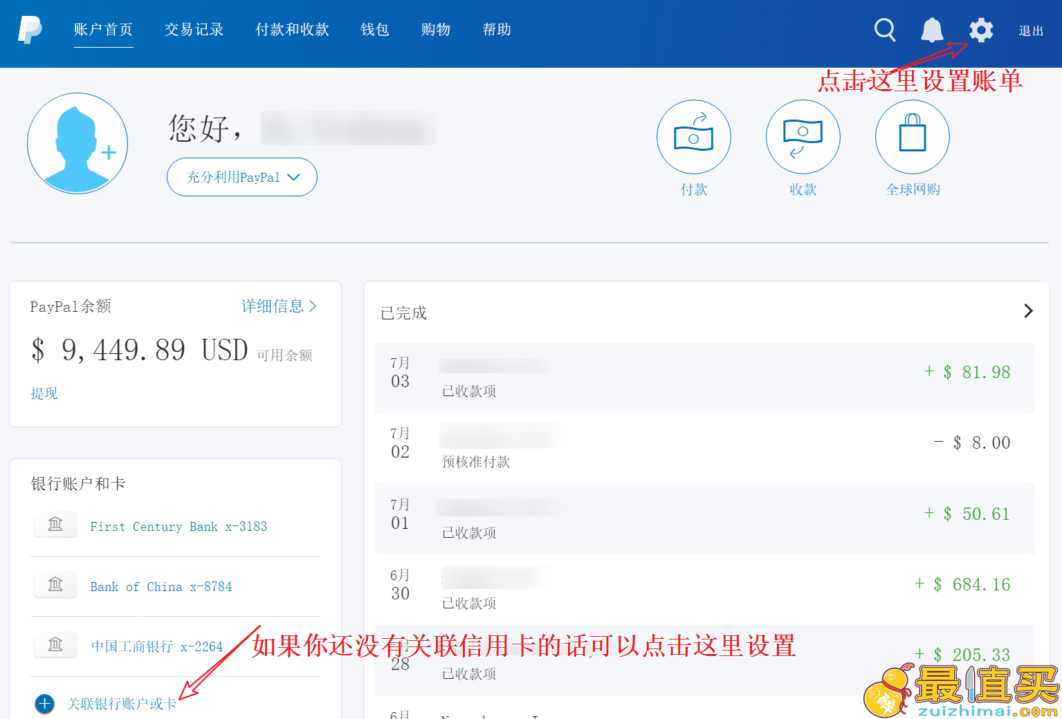The width and height of the screenshot is (1062, 719).
Task: Click the 付款 send money icon
Action: tap(694, 137)
